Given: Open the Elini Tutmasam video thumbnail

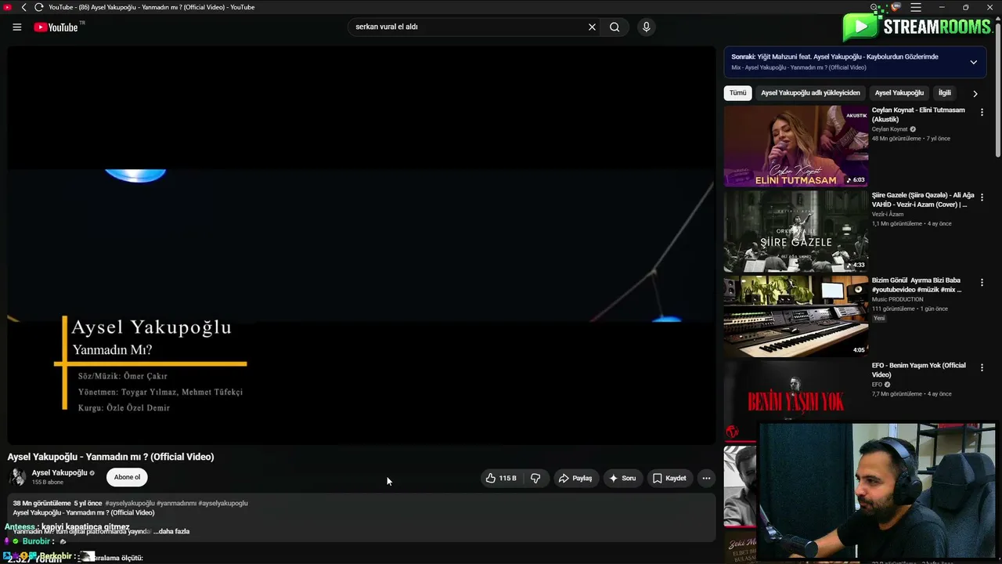Looking at the screenshot, I should click(x=796, y=146).
